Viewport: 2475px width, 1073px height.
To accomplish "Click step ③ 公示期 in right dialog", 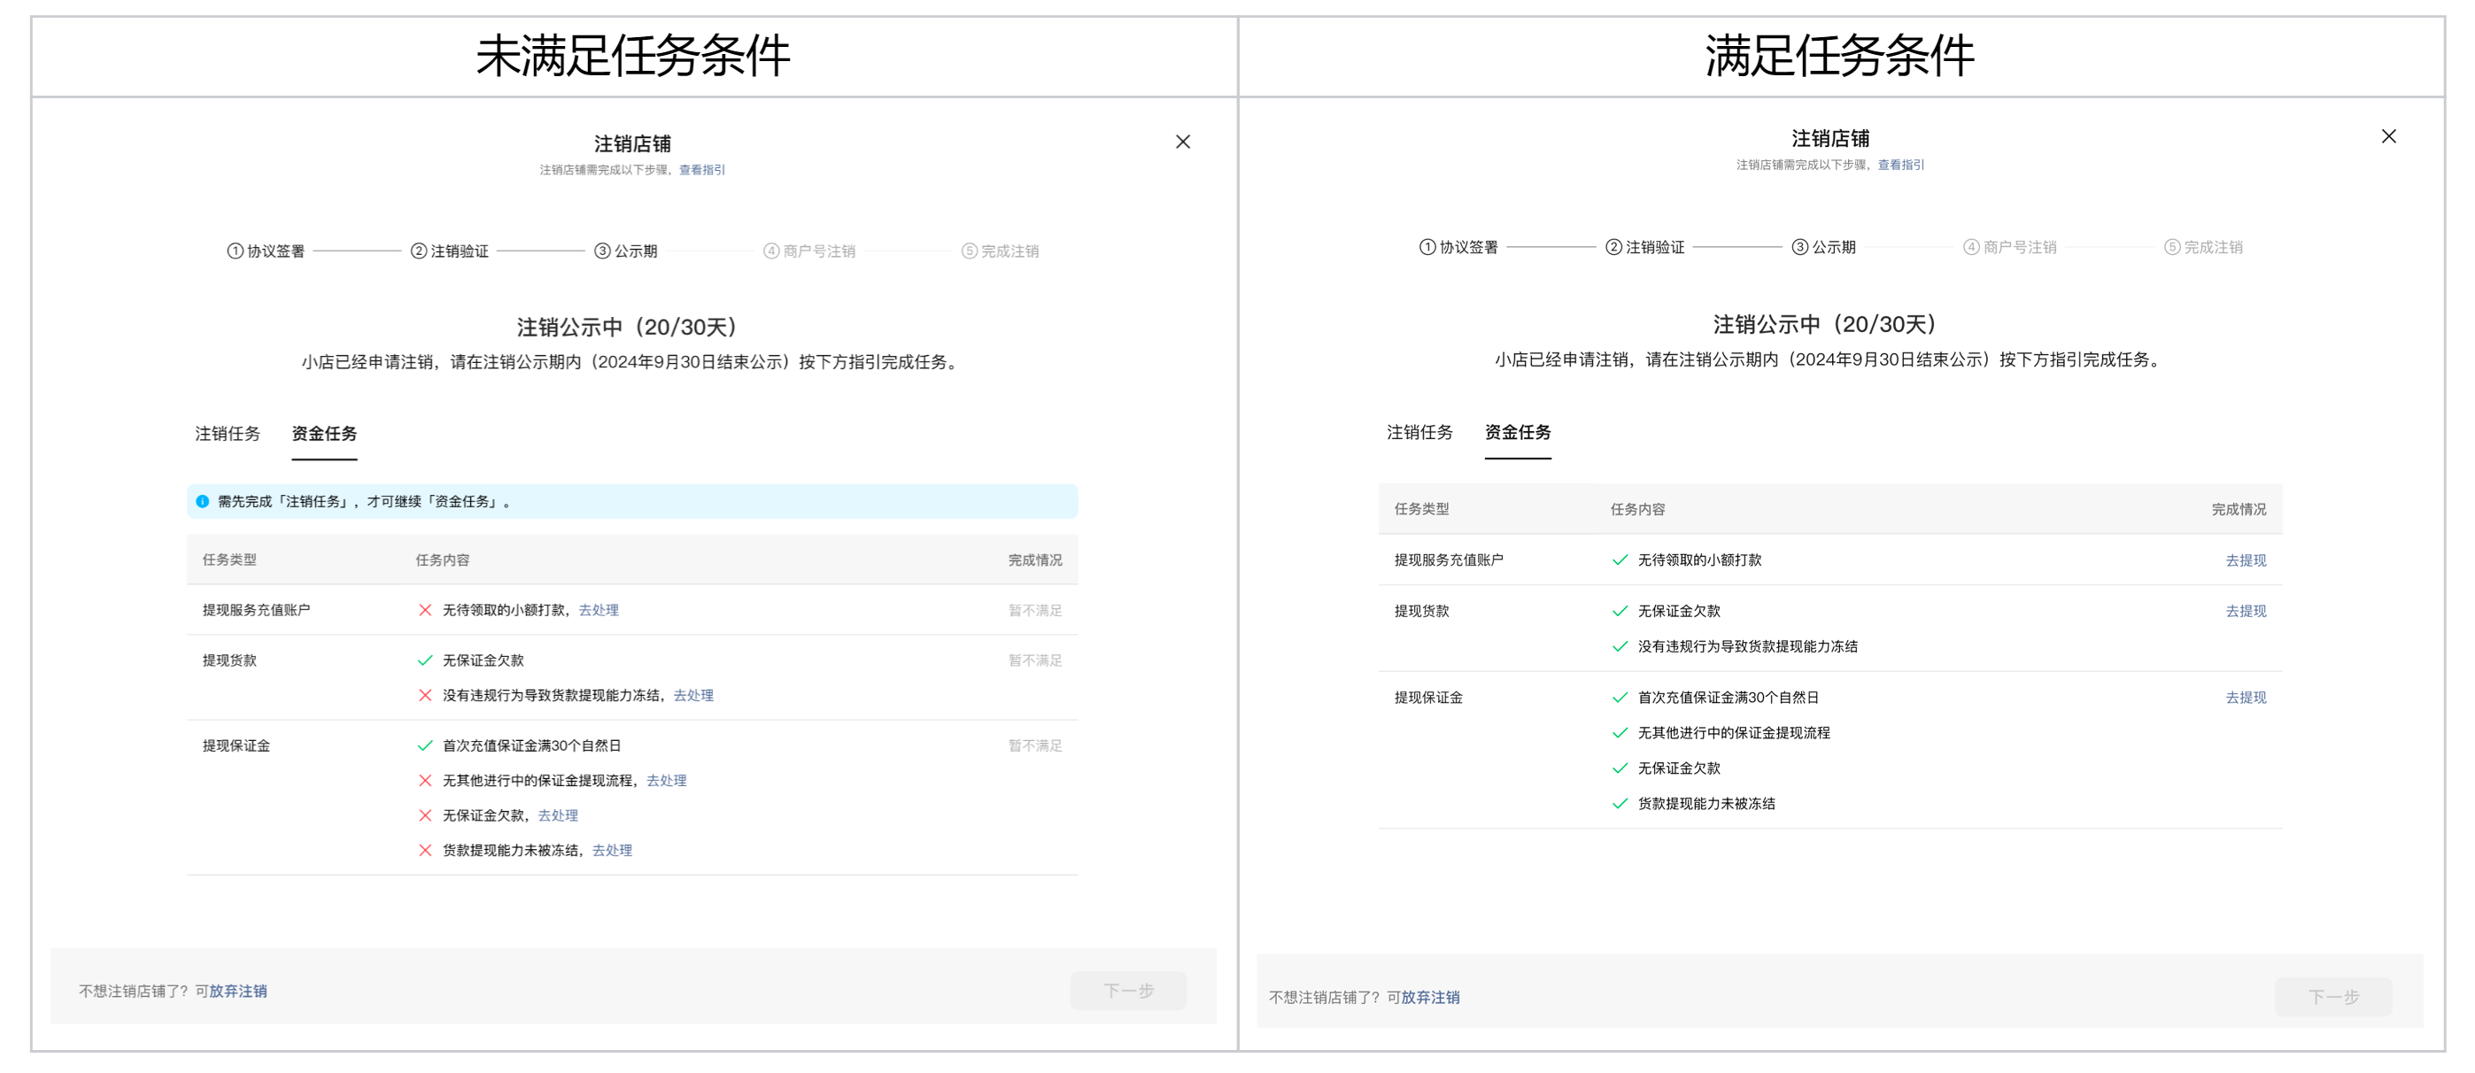I will (1823, 248).
